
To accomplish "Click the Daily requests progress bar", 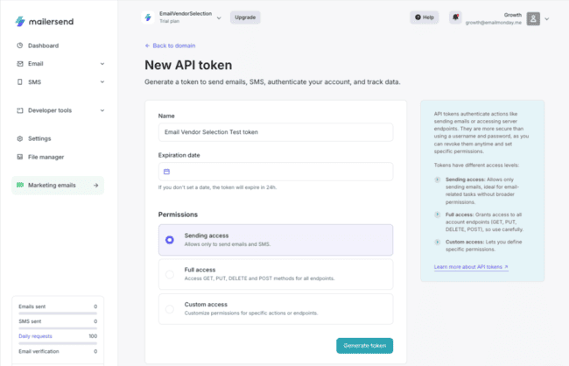I will (58, 343).
